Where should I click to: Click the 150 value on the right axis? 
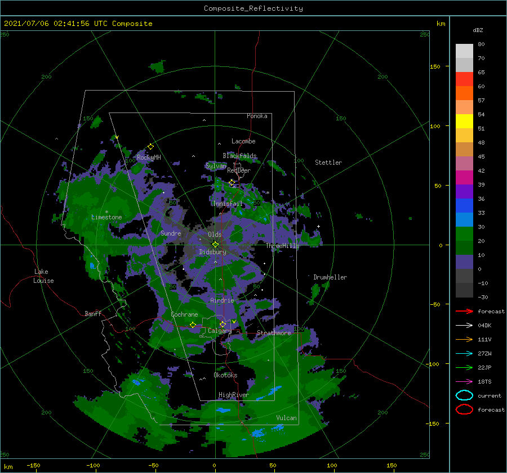[435, 66]
